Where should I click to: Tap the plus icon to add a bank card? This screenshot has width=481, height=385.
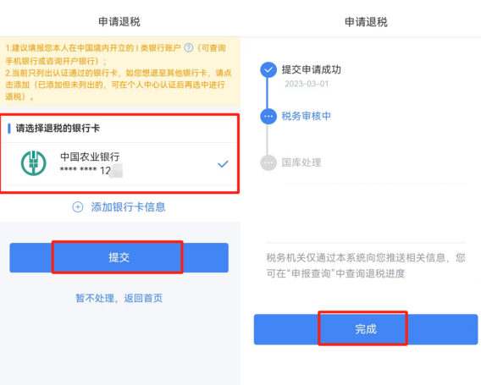78,207
